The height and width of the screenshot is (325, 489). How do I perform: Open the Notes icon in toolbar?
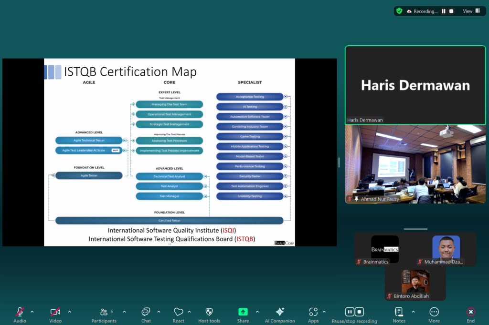pos(399,312)
